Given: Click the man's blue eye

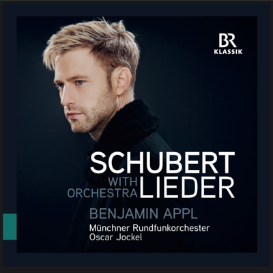Looking at the screenshot, I should pyautogui.click(x=81, y=83).
